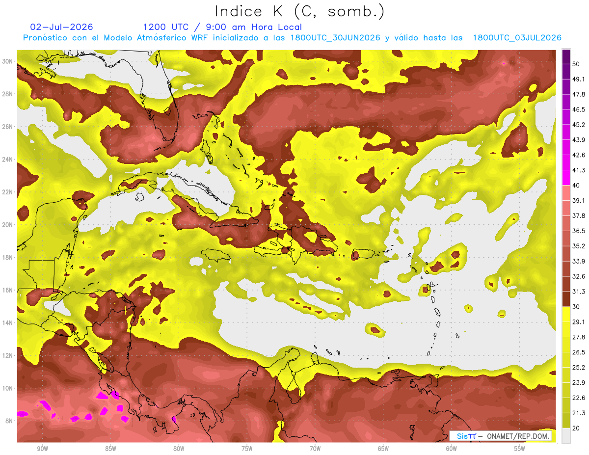Click the colorbar value 49.1

tap(579, 79)
